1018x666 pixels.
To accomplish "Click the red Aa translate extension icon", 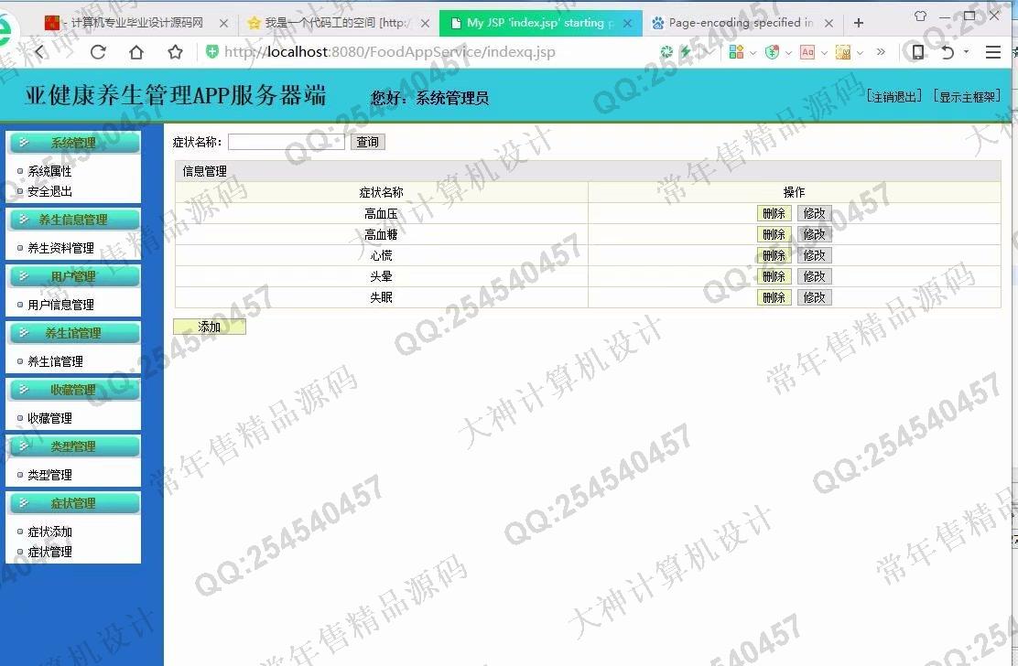I will pos(807,52).
